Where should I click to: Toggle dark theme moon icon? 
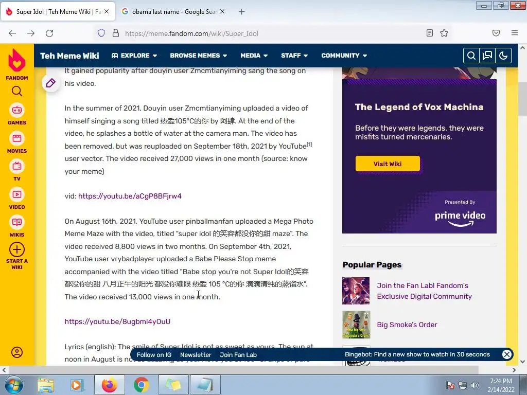click(503, 56)
